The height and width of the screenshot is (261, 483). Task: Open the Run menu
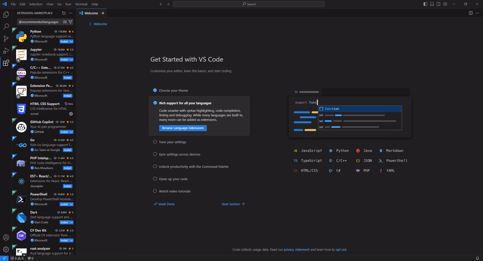pos(68,4)
